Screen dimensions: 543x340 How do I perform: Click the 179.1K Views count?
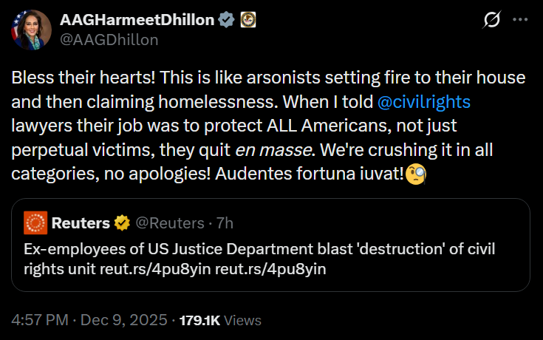(x=220, y=321)
